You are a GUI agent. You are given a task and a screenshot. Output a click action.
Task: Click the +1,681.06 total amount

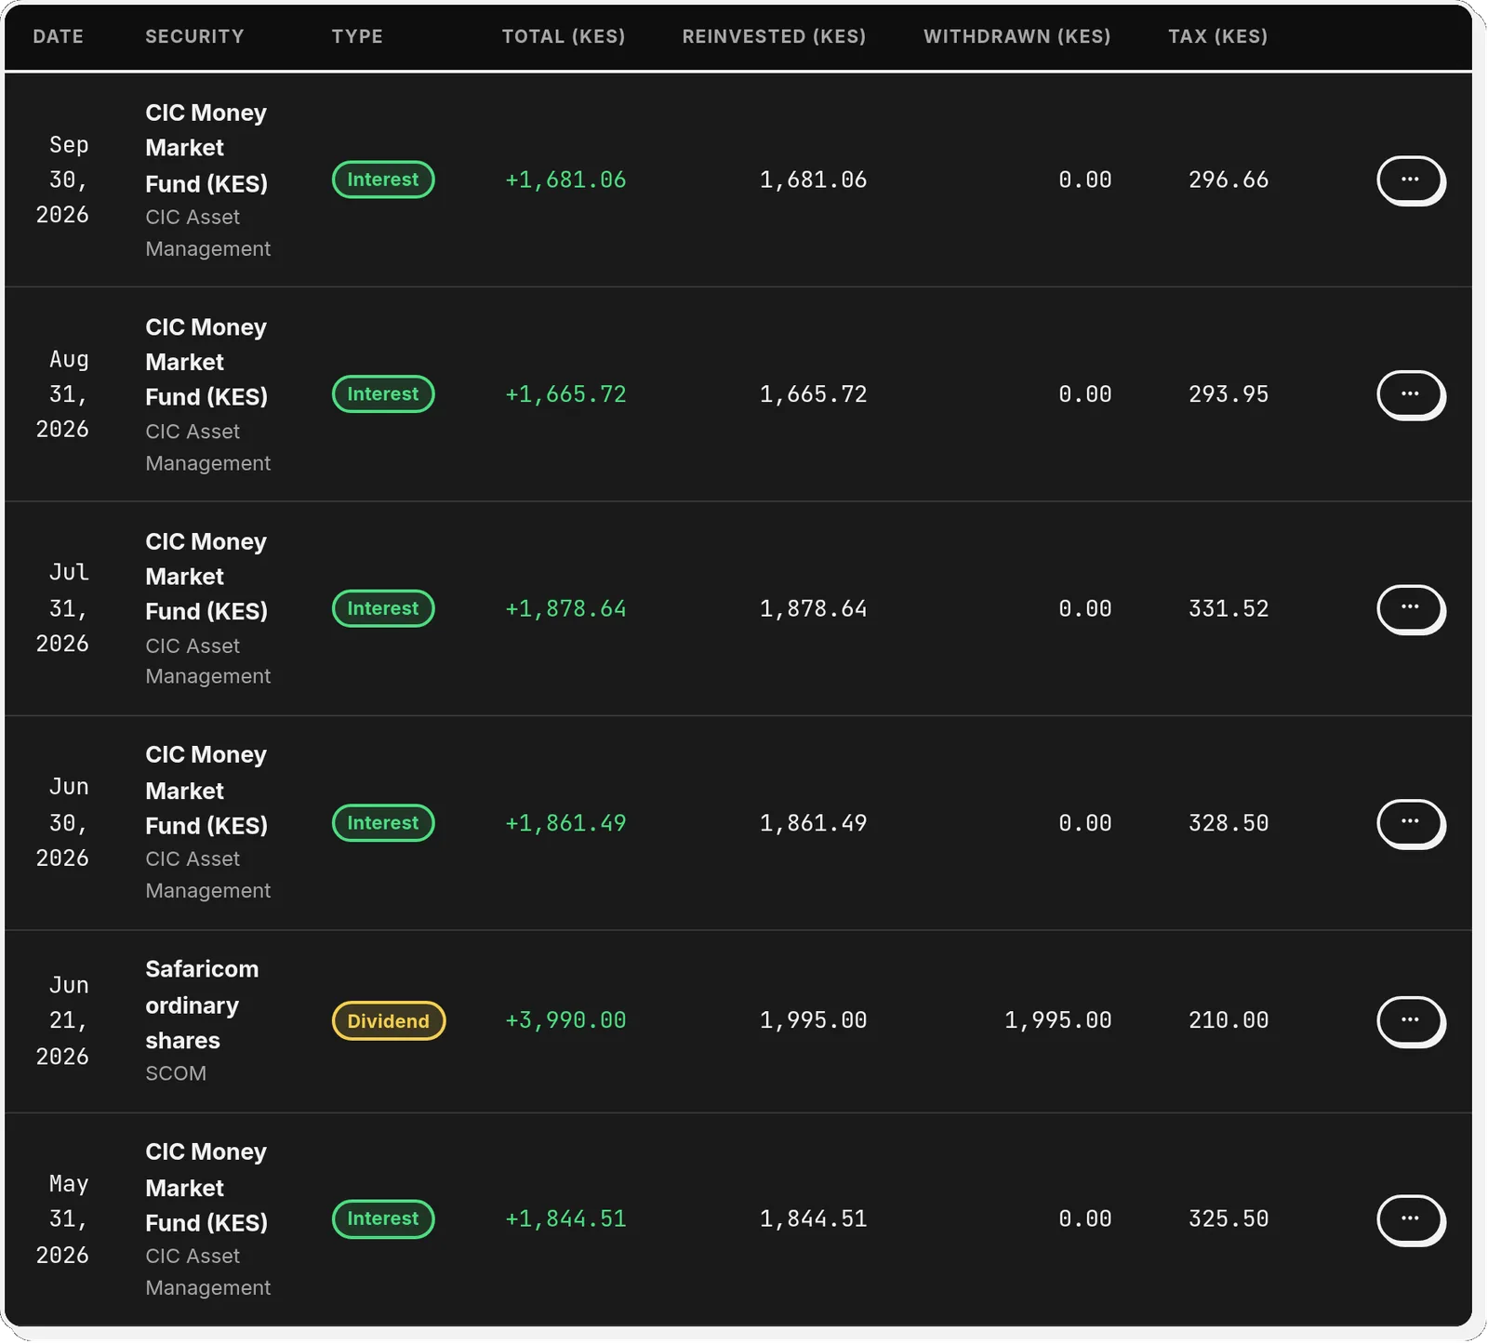point(565,180)
